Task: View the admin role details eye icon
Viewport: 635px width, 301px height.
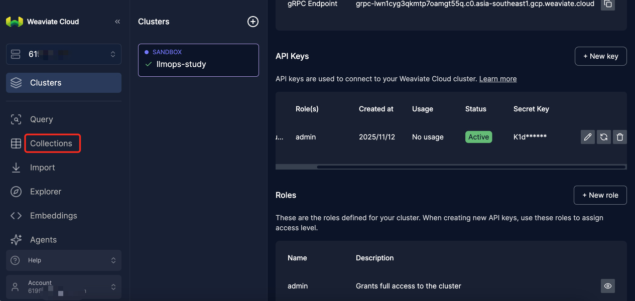Action: (x=608, y=286)
